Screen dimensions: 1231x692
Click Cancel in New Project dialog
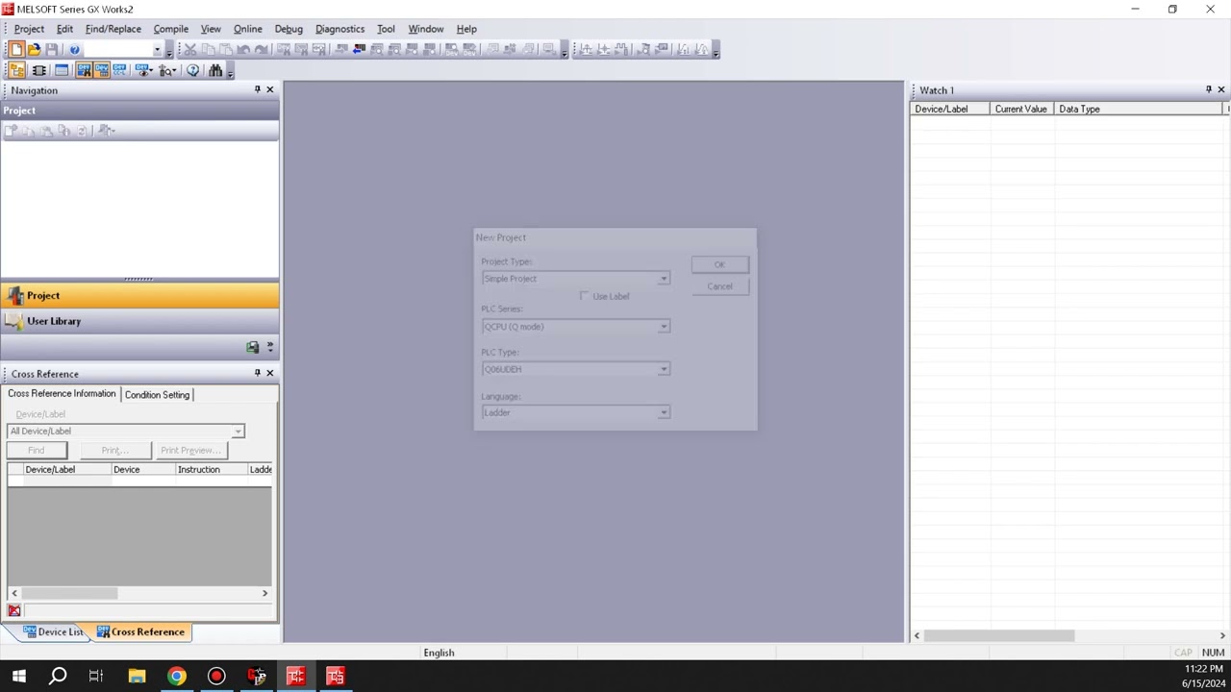(719, 286)
